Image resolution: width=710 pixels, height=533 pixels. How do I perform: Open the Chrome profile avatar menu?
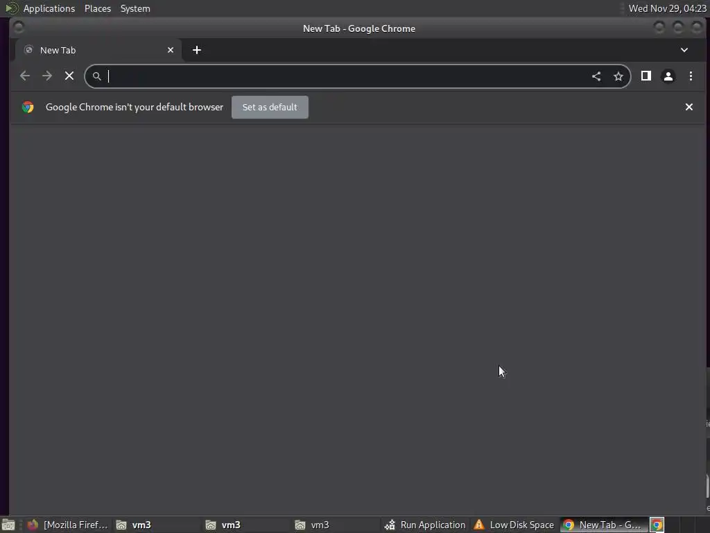tap(668, 76)
